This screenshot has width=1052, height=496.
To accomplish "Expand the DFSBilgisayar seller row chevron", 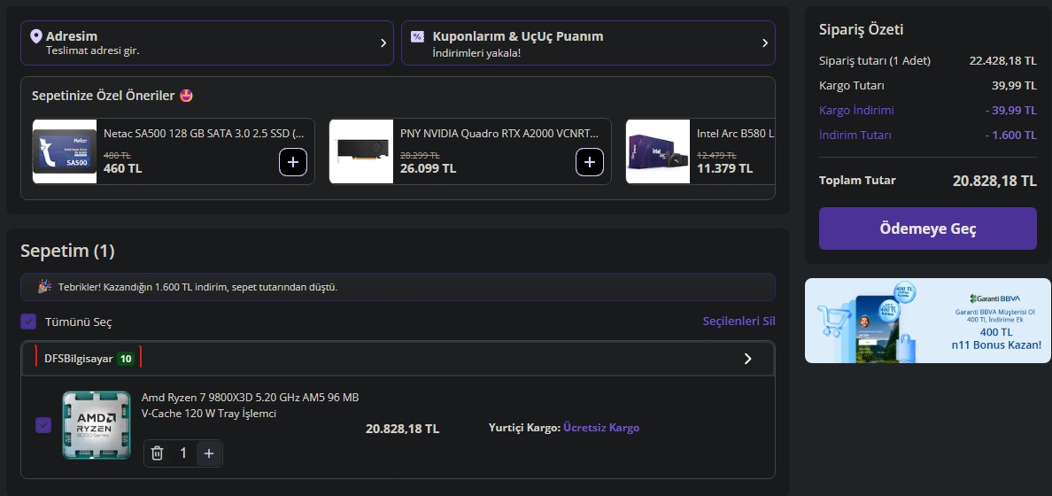I will tap(747, 359).
